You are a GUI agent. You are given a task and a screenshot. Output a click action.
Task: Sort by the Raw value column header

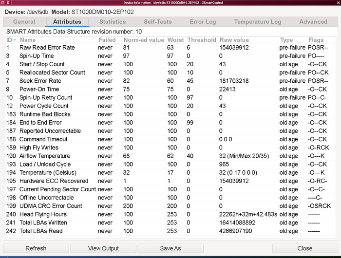coord(234,40)
